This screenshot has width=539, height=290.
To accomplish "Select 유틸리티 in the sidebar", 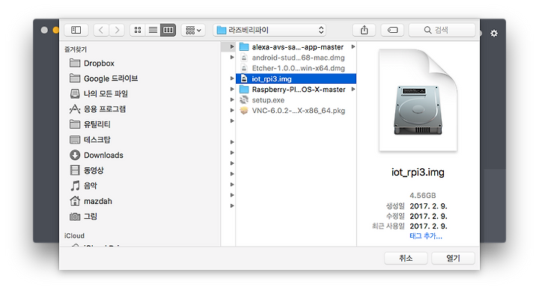I will 97,124.
